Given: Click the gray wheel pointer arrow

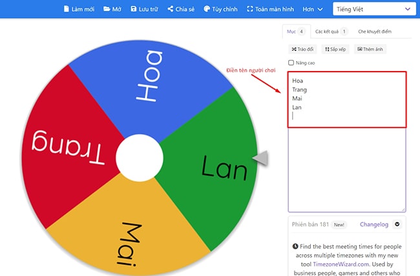Looking at the screenshot, I should click(260, 158).
